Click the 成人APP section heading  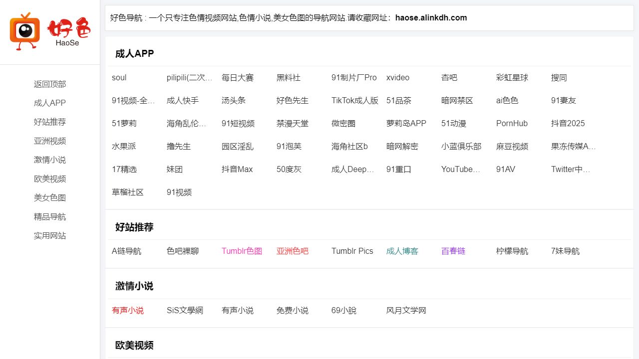point(135,54)
